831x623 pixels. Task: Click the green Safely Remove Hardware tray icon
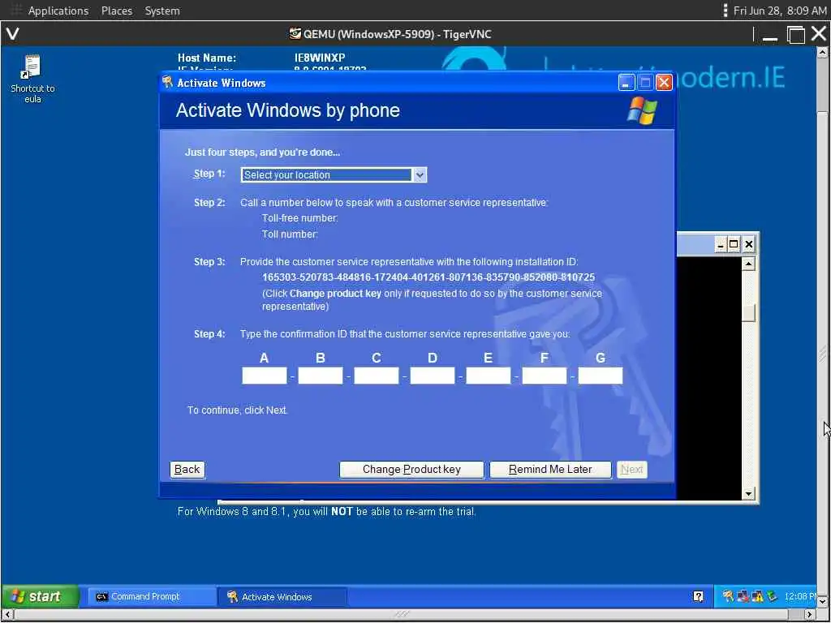pos(773,596)
